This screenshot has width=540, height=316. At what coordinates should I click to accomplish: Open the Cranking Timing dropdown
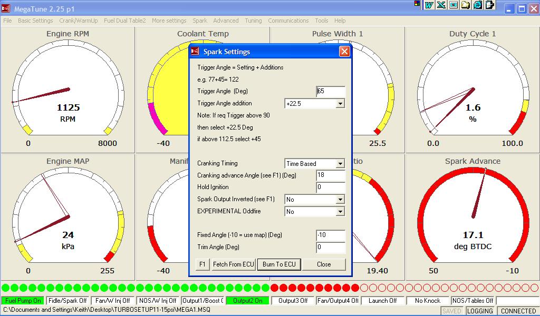pyautogui.click(x=340, y=164)
